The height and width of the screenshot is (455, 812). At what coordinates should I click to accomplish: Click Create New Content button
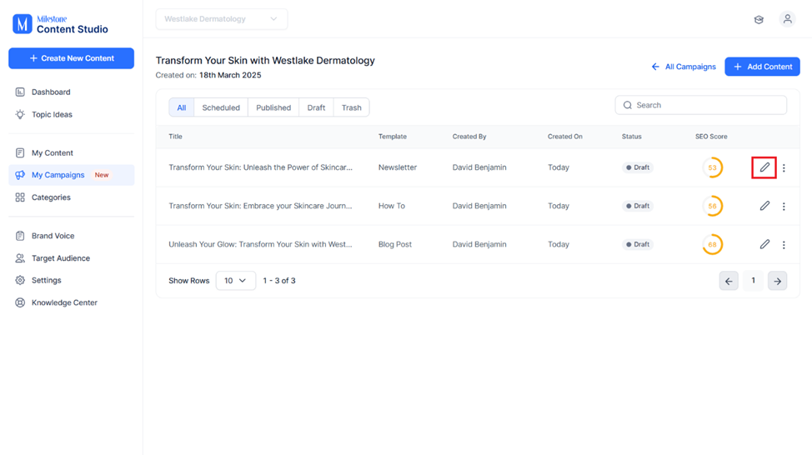72,58
